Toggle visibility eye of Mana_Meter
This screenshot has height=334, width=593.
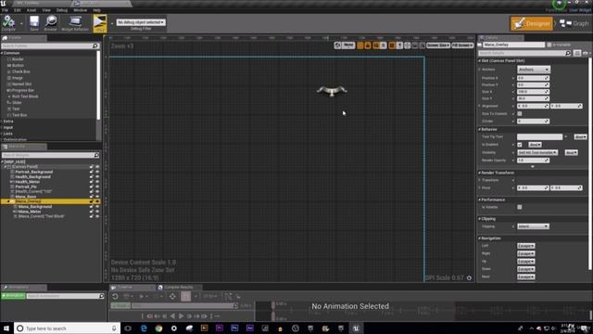(97, 212)
